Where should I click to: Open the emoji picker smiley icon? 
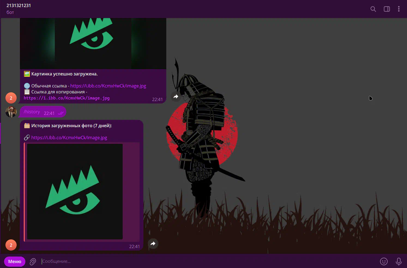(384, 261)
